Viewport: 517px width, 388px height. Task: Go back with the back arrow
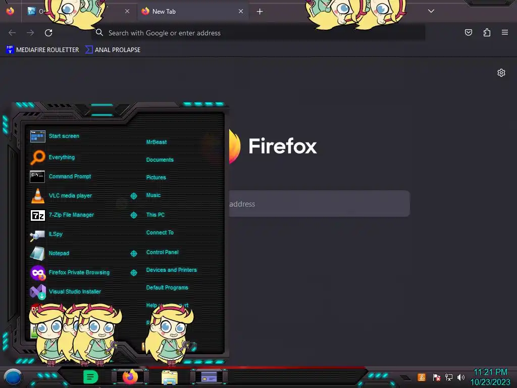point(12,33)
